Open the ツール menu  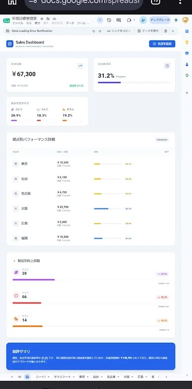pos(81,23)
